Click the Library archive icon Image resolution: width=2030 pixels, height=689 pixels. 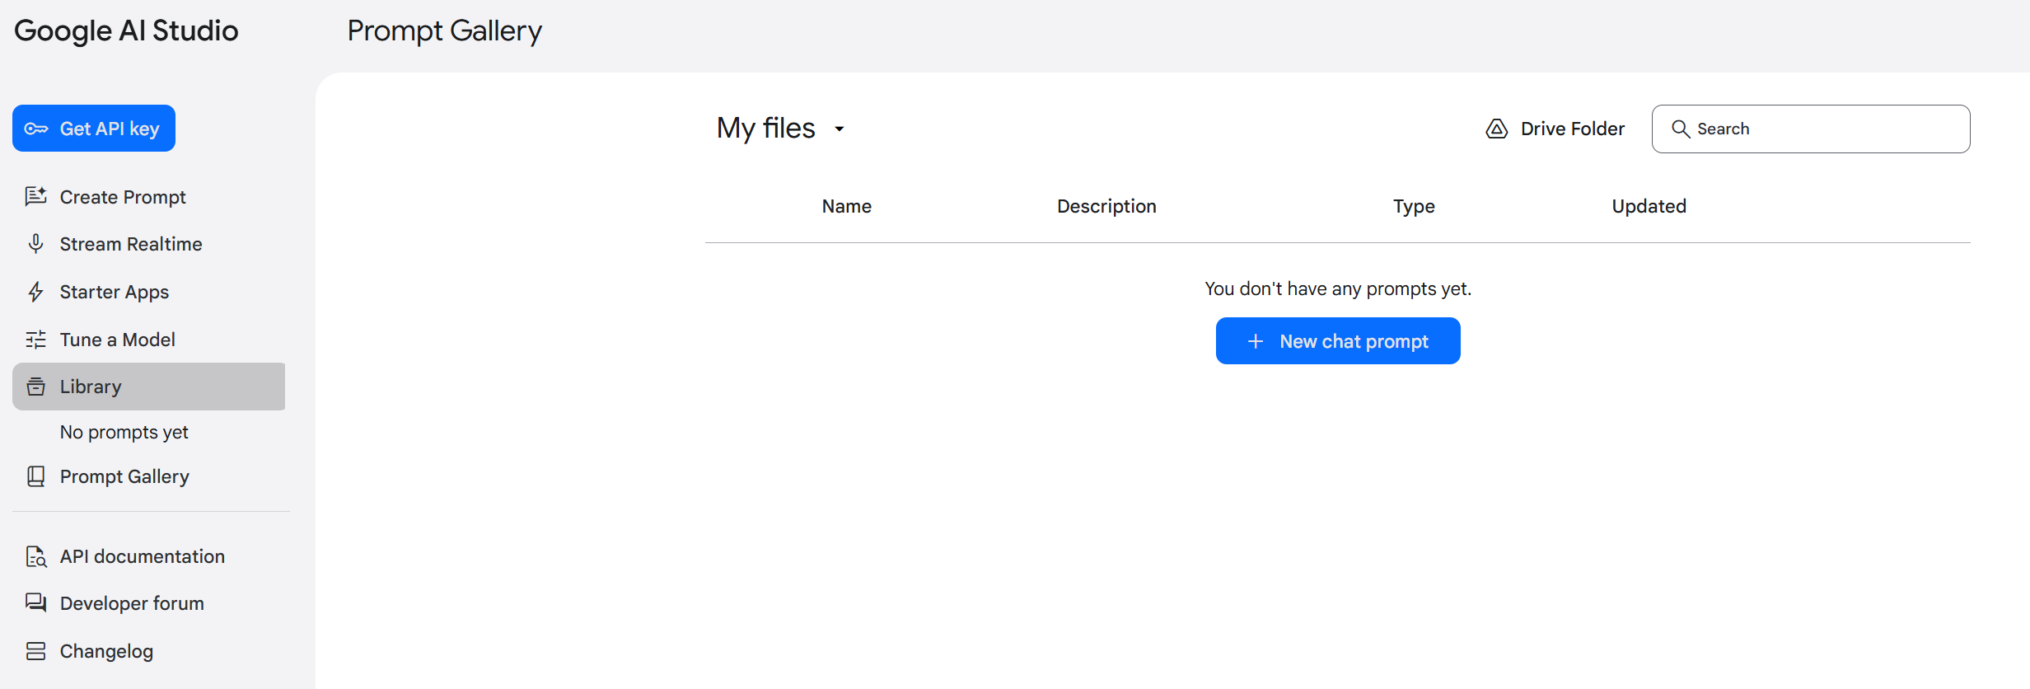(x=35, y=386)
